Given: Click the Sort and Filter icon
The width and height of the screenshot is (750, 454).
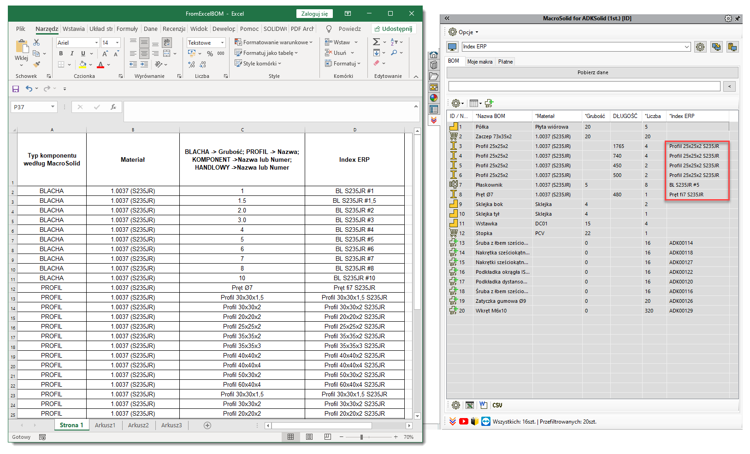Looking at the screenshot, I should pyautogui.click(x=394, y=42).
